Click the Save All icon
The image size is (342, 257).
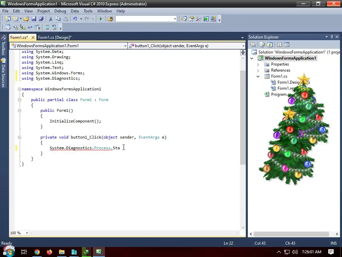[x=41, y=19]
